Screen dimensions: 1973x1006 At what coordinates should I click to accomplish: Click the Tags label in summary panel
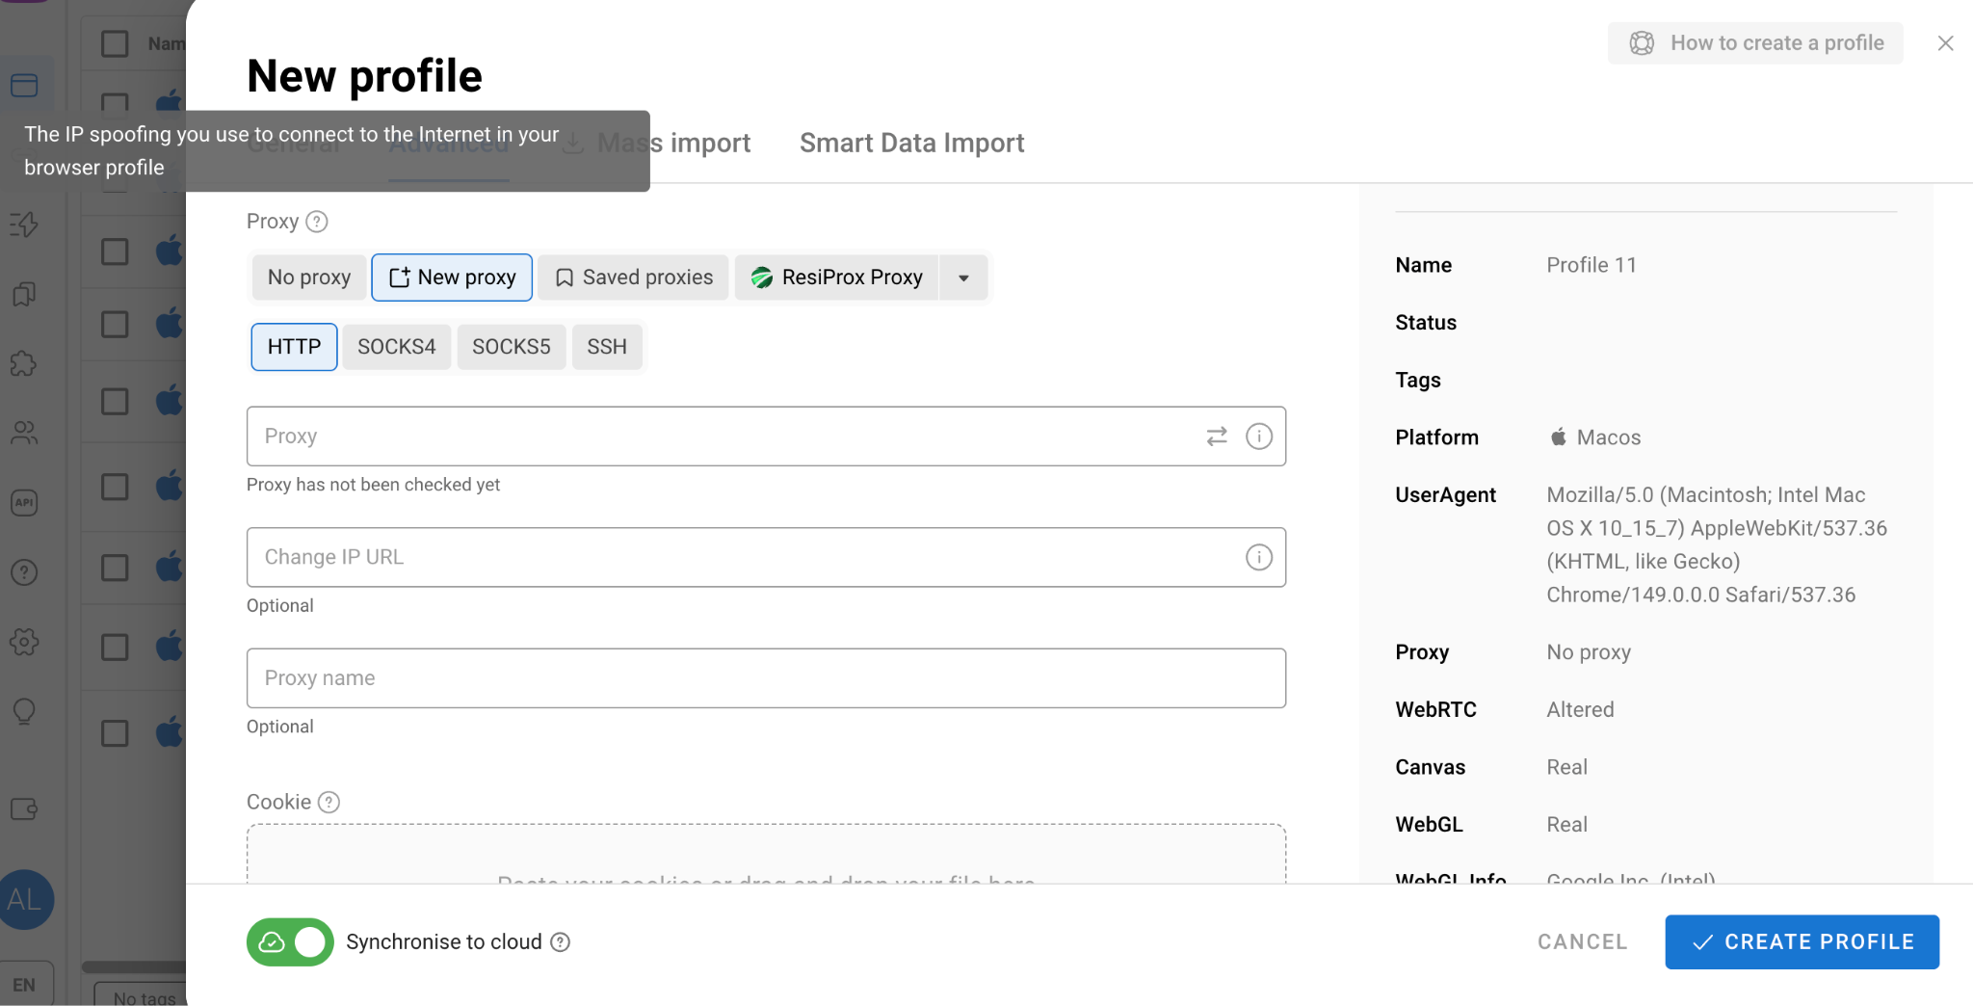click(1418, 381)
